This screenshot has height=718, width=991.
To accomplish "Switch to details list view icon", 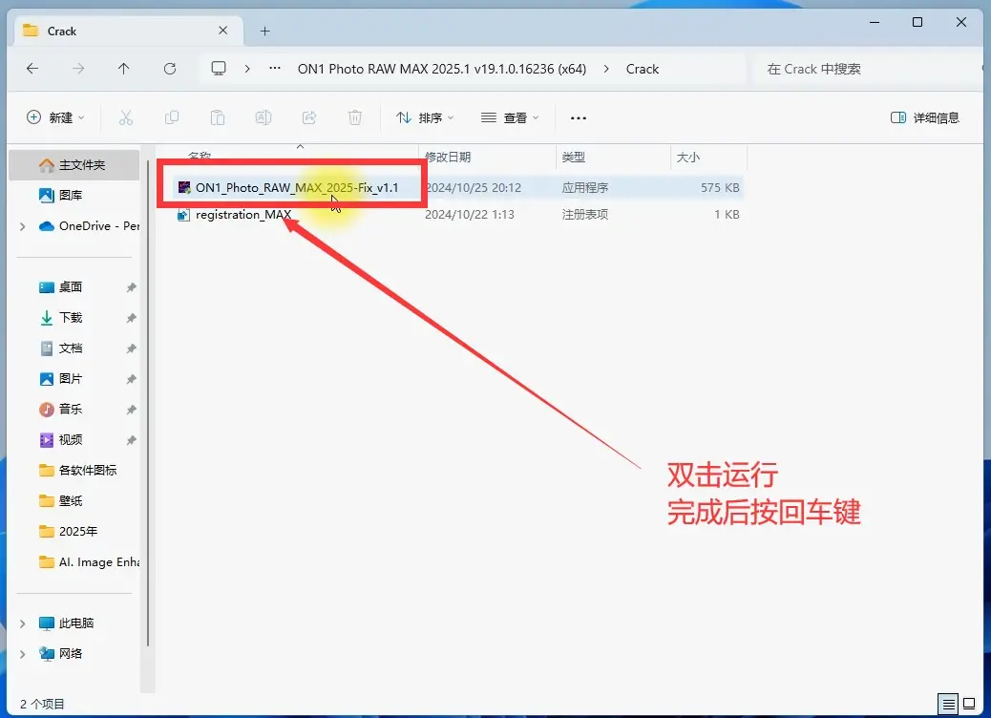I will click(948, 704).
